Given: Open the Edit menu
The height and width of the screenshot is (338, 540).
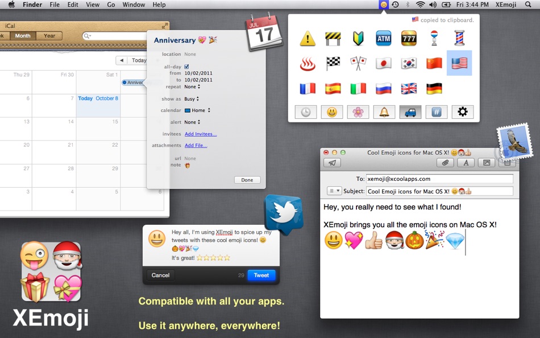Looking at the screenshot, I should [73, 5].
